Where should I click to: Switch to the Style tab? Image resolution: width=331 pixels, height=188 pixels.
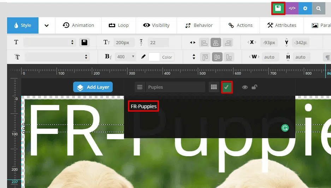(x=23, y=25)
